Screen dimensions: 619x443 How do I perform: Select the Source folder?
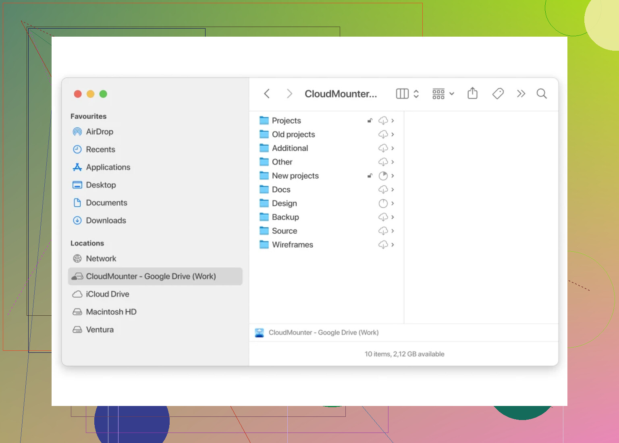click(x=326, y=231)
